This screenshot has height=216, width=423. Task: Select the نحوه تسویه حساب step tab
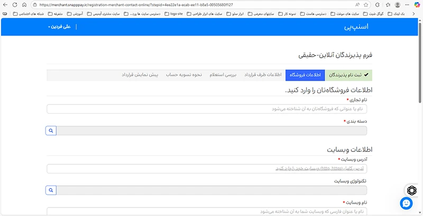click(183, 75)
